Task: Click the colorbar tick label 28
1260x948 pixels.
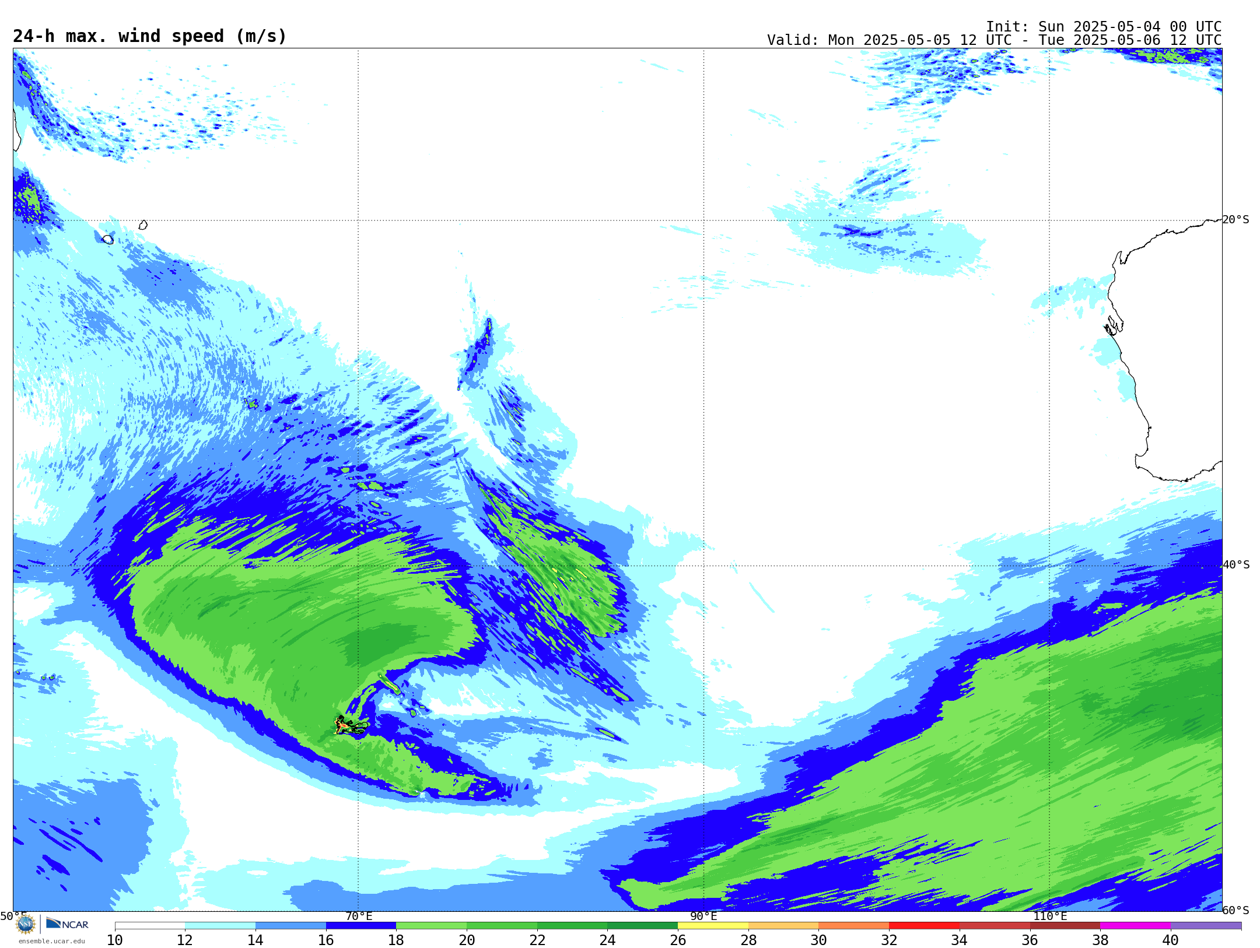Action: [748, 940]
